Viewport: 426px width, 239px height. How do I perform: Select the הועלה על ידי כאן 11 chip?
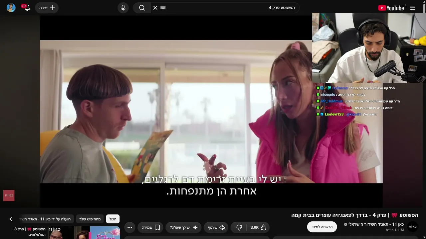click(x=47, y=219)
